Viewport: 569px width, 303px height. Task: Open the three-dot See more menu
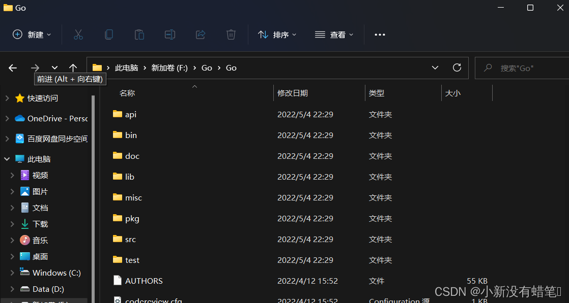click(x=380, y=35)
